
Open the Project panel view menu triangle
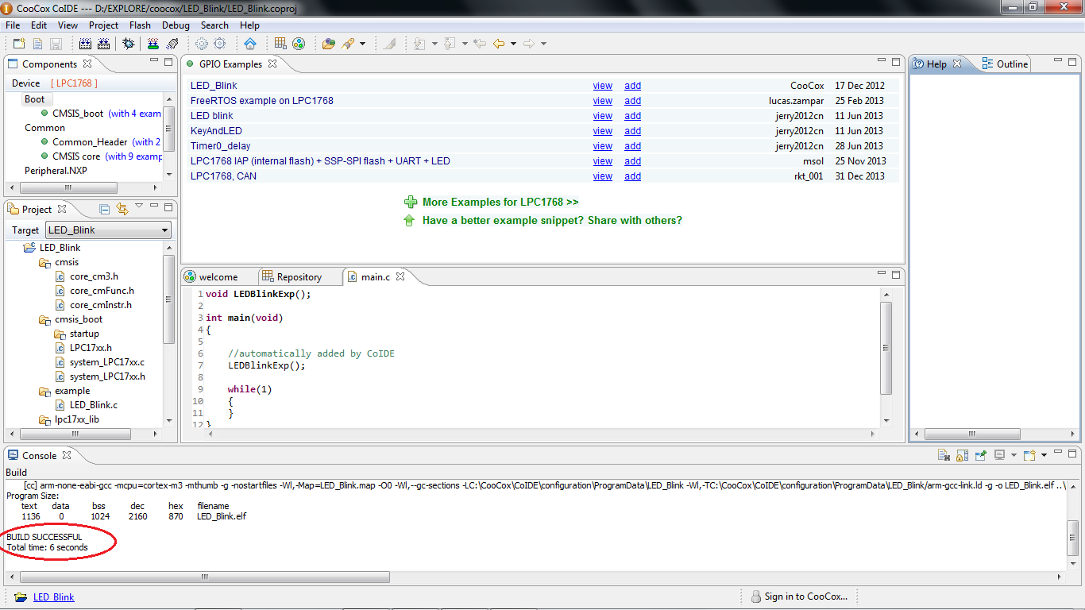click(139, 207)
